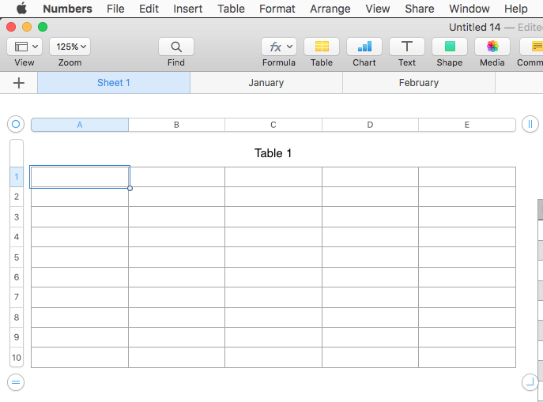The width and height of the screenshot is (543, 402).
Task: Open the Share menu
Action: click(420, 9)
